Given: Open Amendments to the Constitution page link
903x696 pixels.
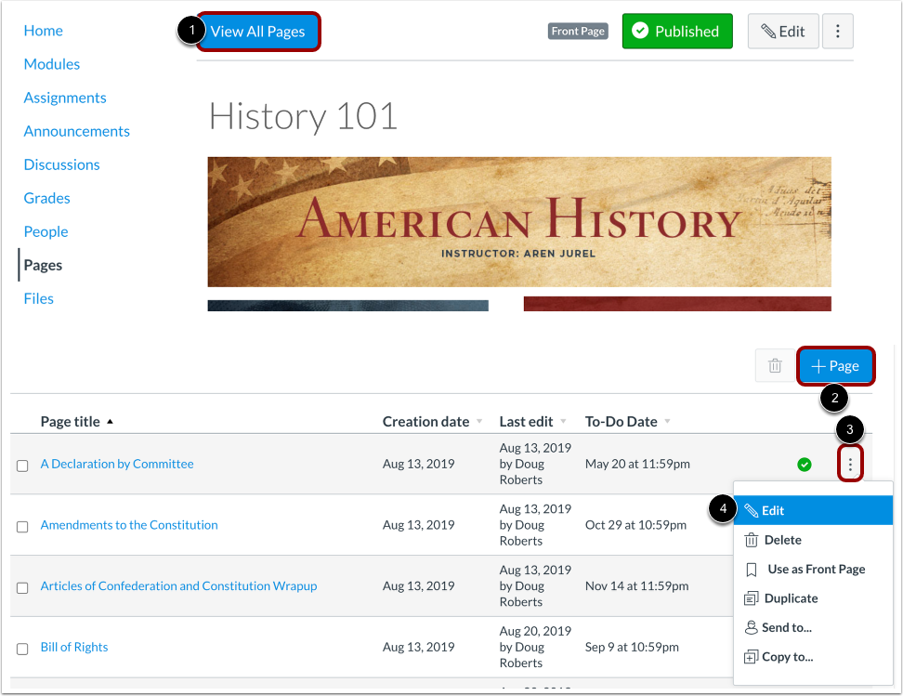Looking at the screenshot, I should click(129, 525).
